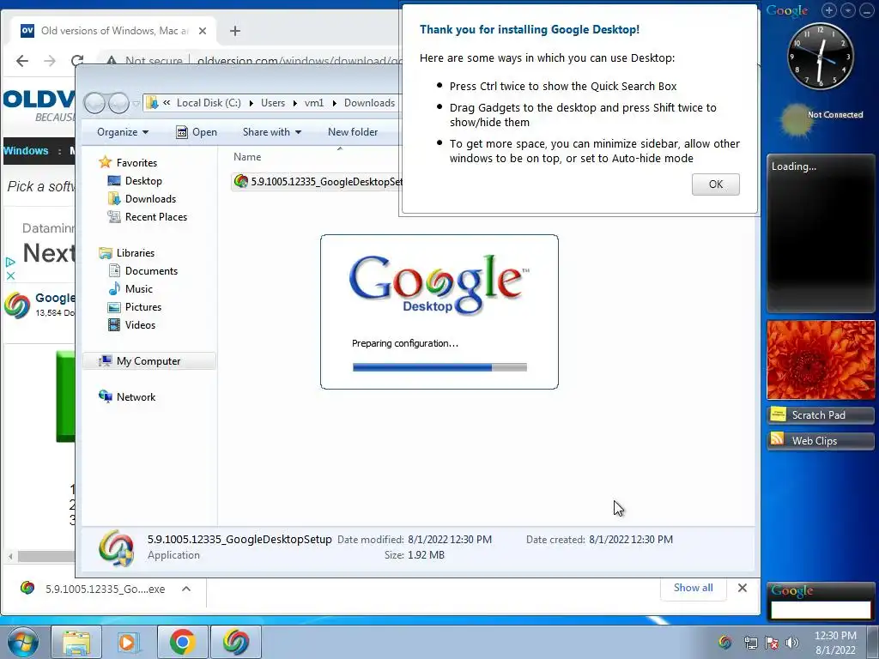This screenshot has height=659, width=879.
Task: Expand the downloaded file options chevron
Action: tap(186, 589)
